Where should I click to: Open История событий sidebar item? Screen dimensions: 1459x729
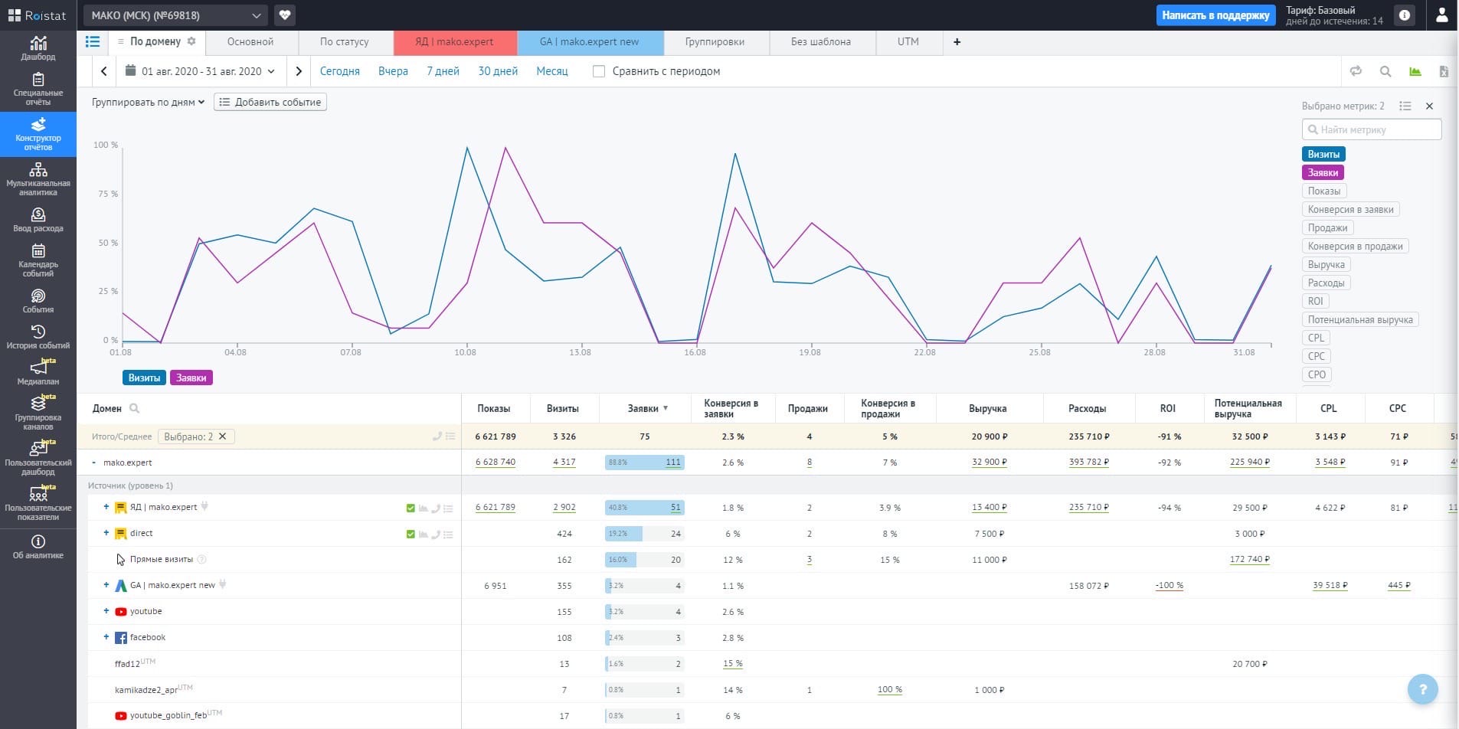(x=38, y=336)
